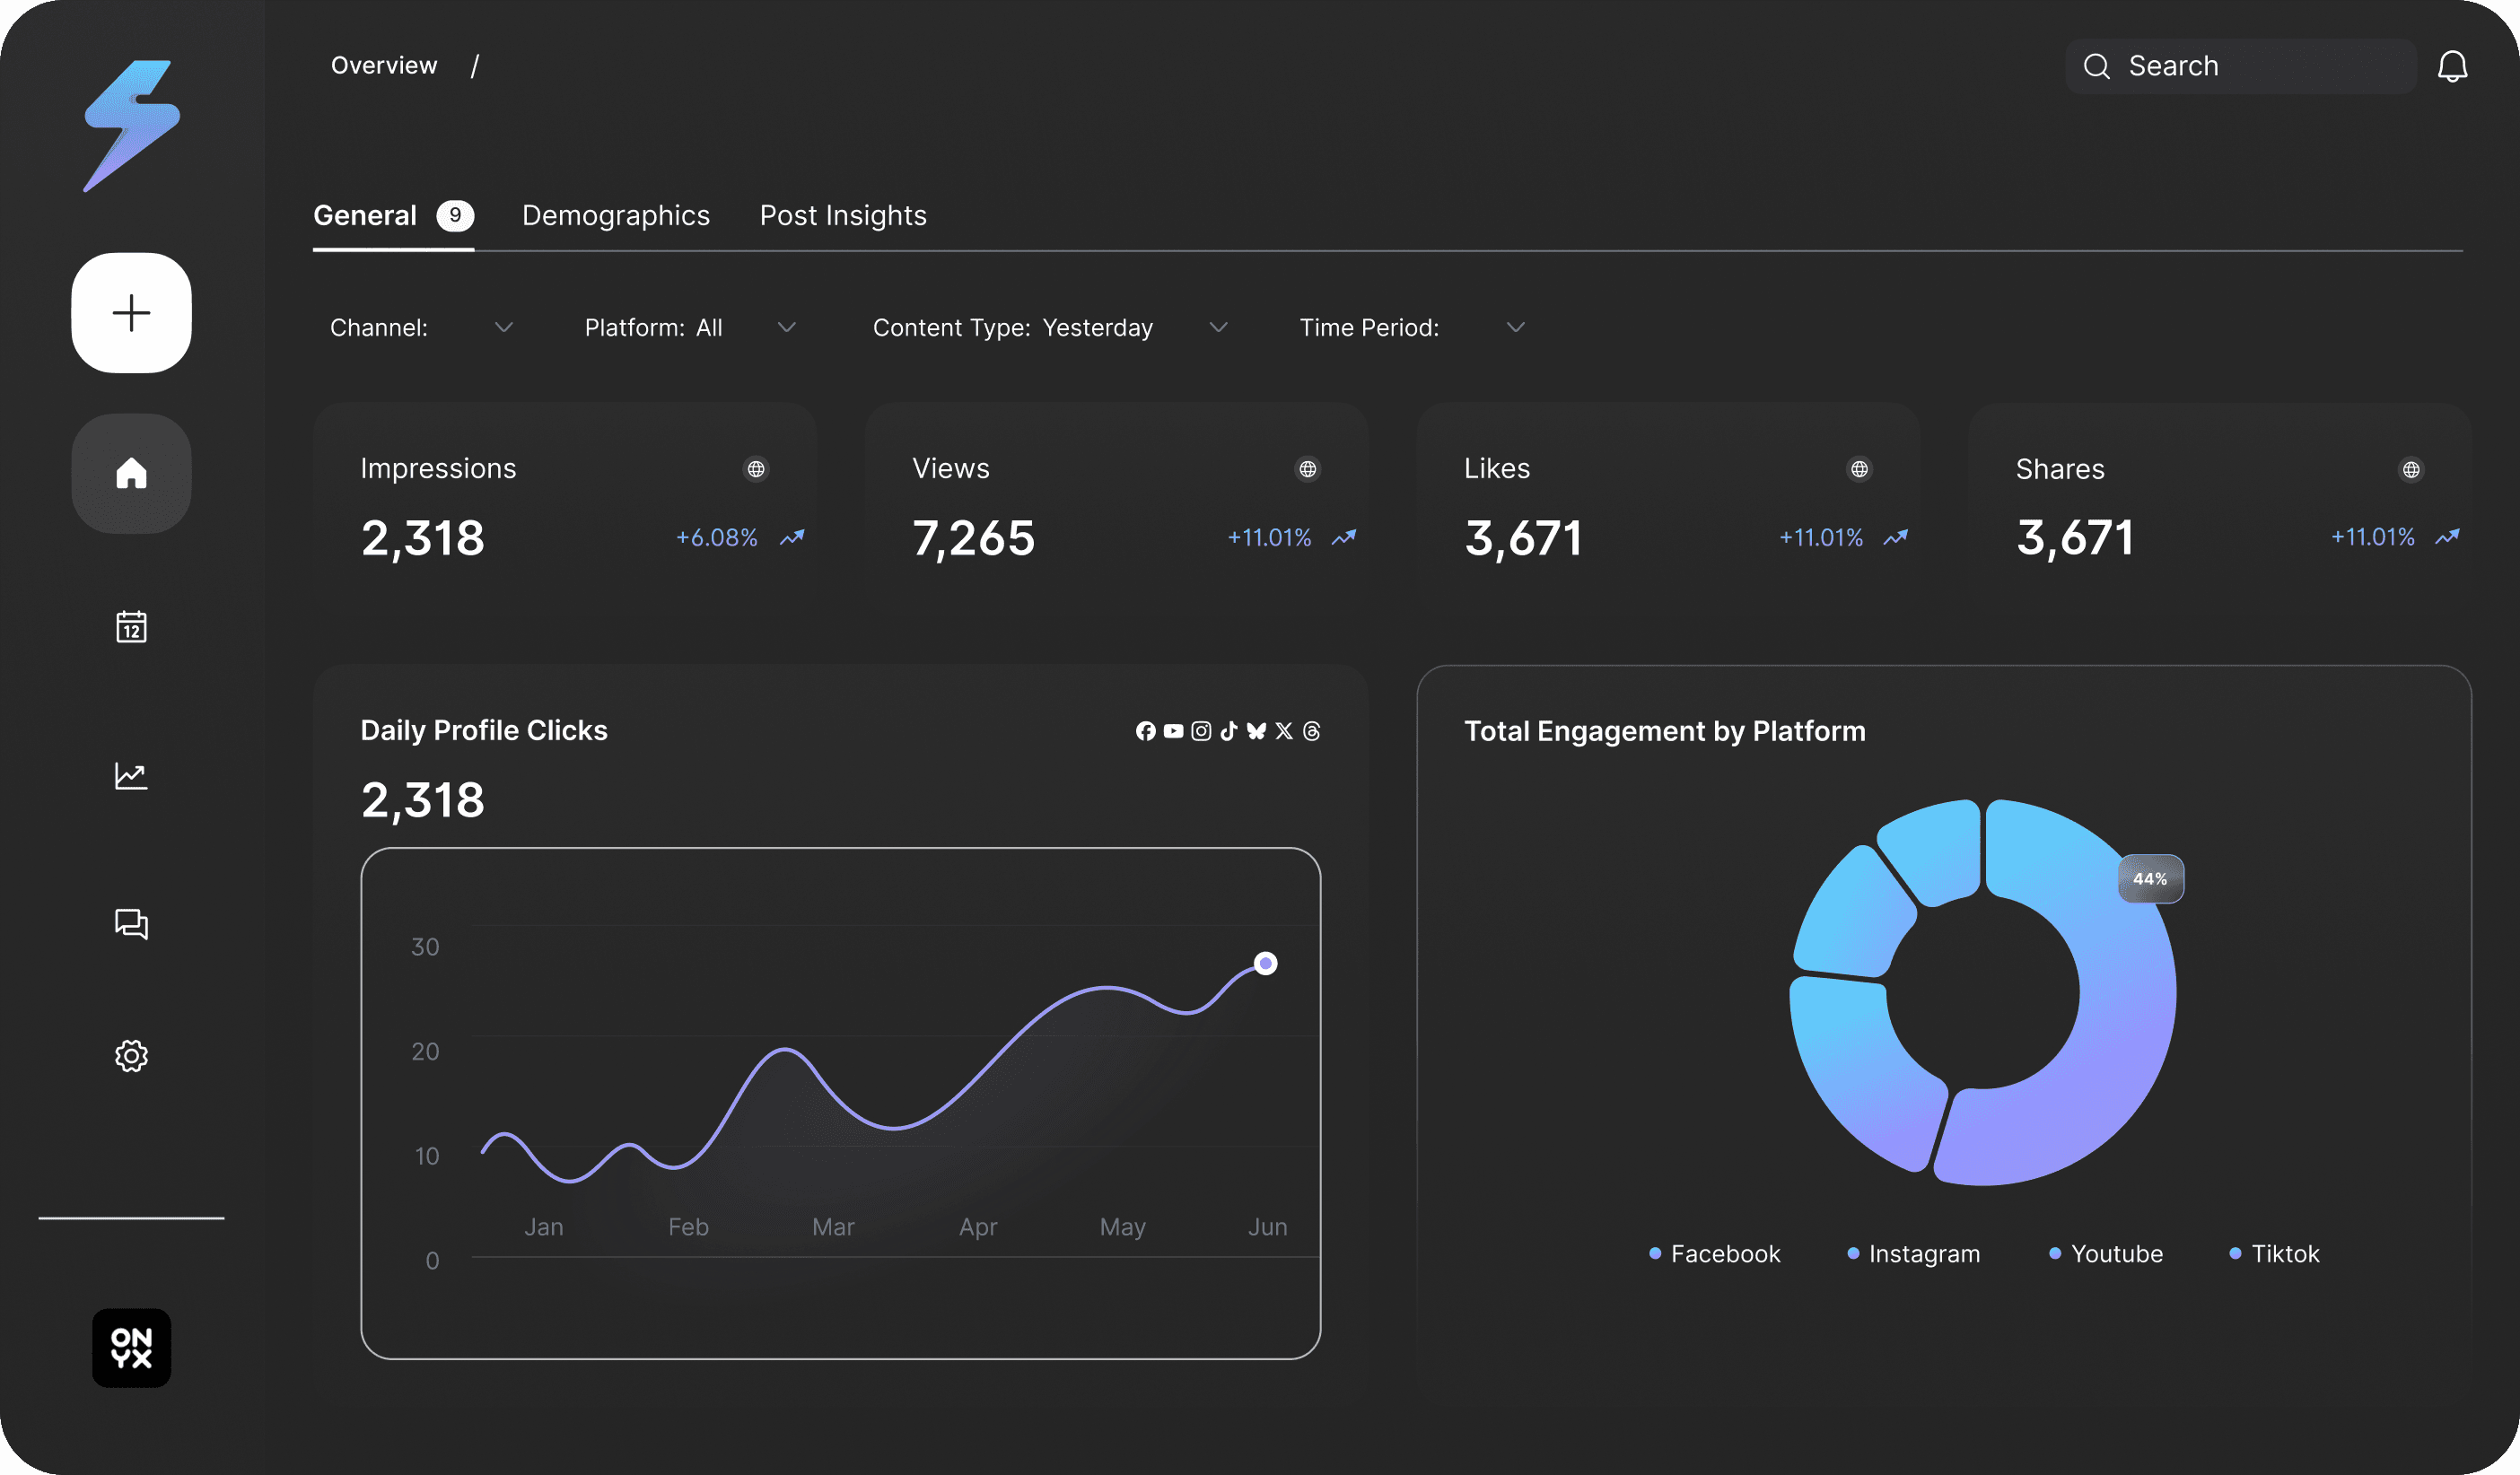Switch to the Demographics tab

pyautogui.click(x=616, y=216)
